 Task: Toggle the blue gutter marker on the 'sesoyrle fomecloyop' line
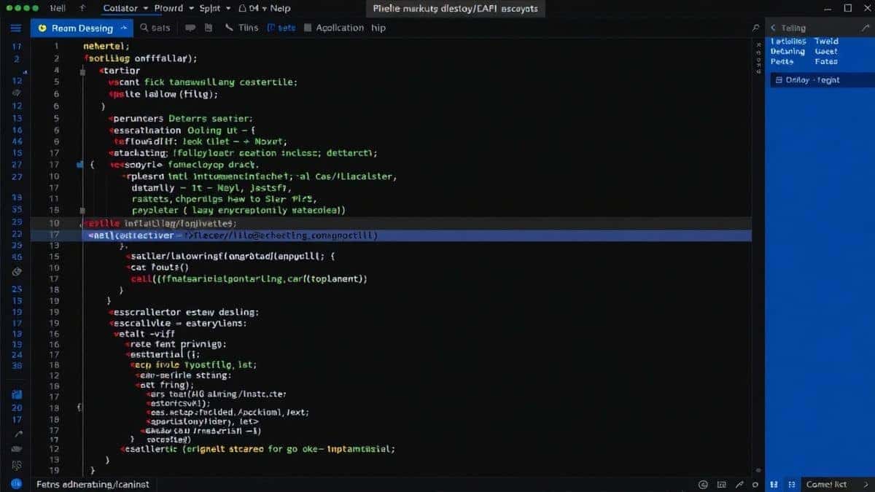pyautogui.click(x=80, y=165)
